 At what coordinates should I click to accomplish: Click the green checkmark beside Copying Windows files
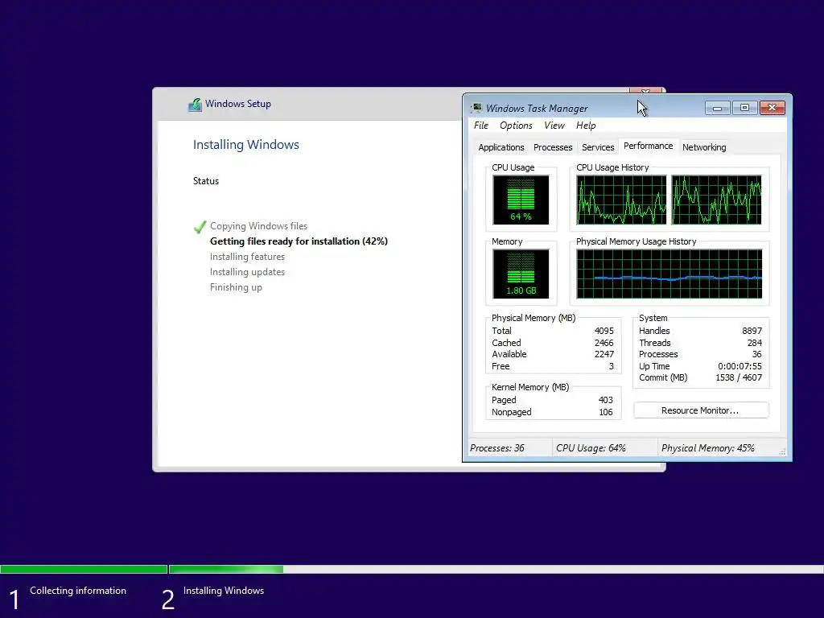tap(200, 226)
